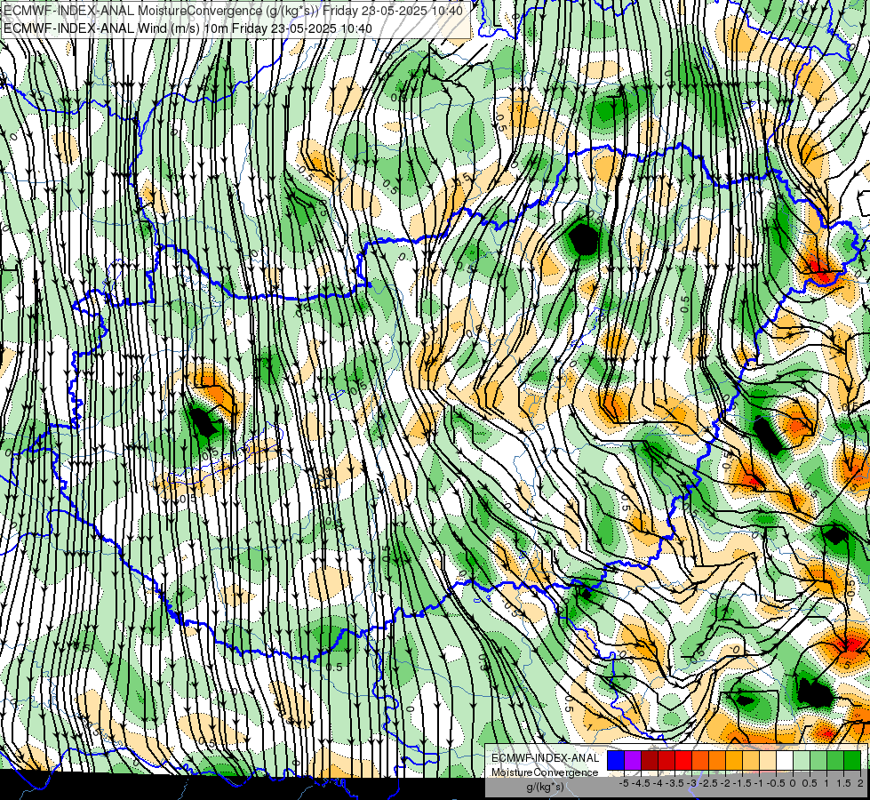870x800 pixels.
Task: Click the -2.5 tick value on the legend
Action: [708, 783]
